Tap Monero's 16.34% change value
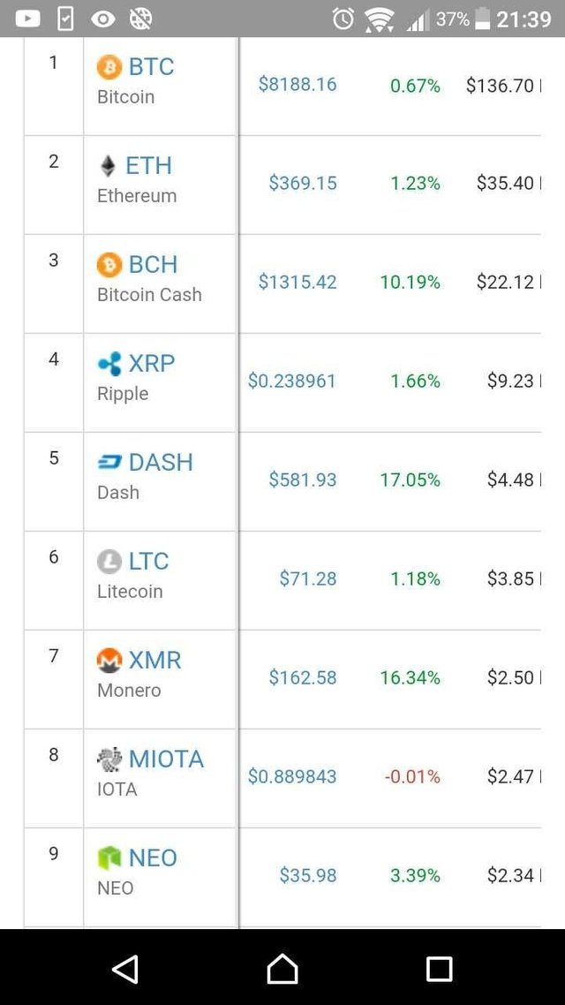 tap(410, 677)
